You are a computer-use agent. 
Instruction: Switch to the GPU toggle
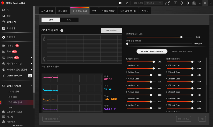click(x=69, y=20)
